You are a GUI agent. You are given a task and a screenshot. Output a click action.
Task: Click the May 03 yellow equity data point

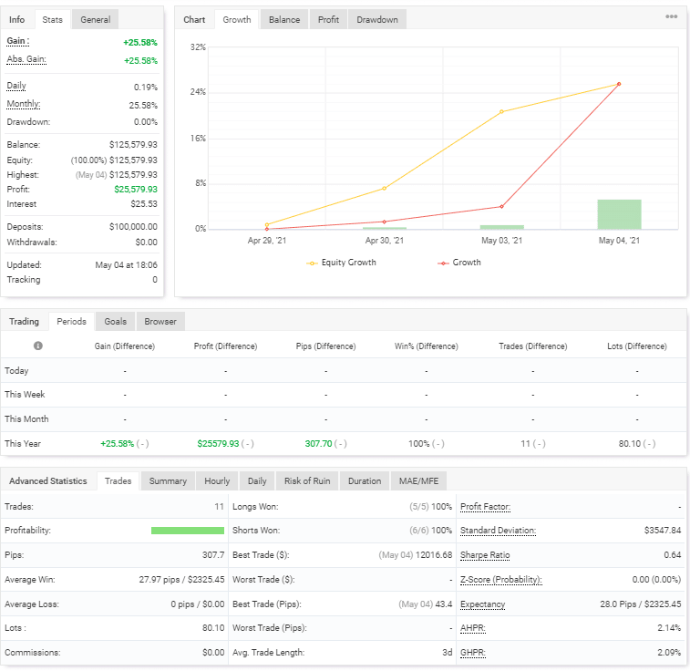pos(501,112)
